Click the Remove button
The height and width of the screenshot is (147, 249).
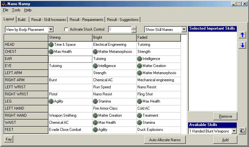(x=225, y=116)
